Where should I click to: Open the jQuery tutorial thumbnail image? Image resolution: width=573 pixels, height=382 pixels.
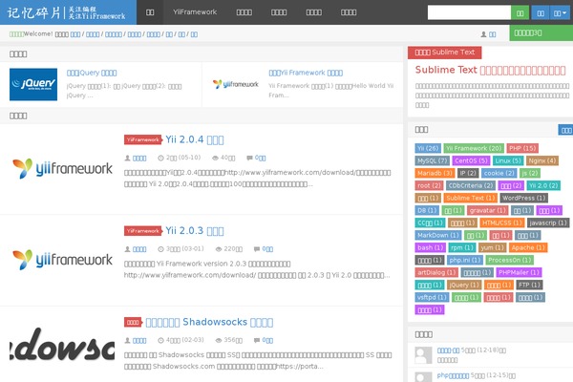(33, 84)
